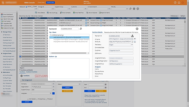This screenshot has width=189, height=107.
Task: Switch to the Customer Functions tab
Action: 31,72
